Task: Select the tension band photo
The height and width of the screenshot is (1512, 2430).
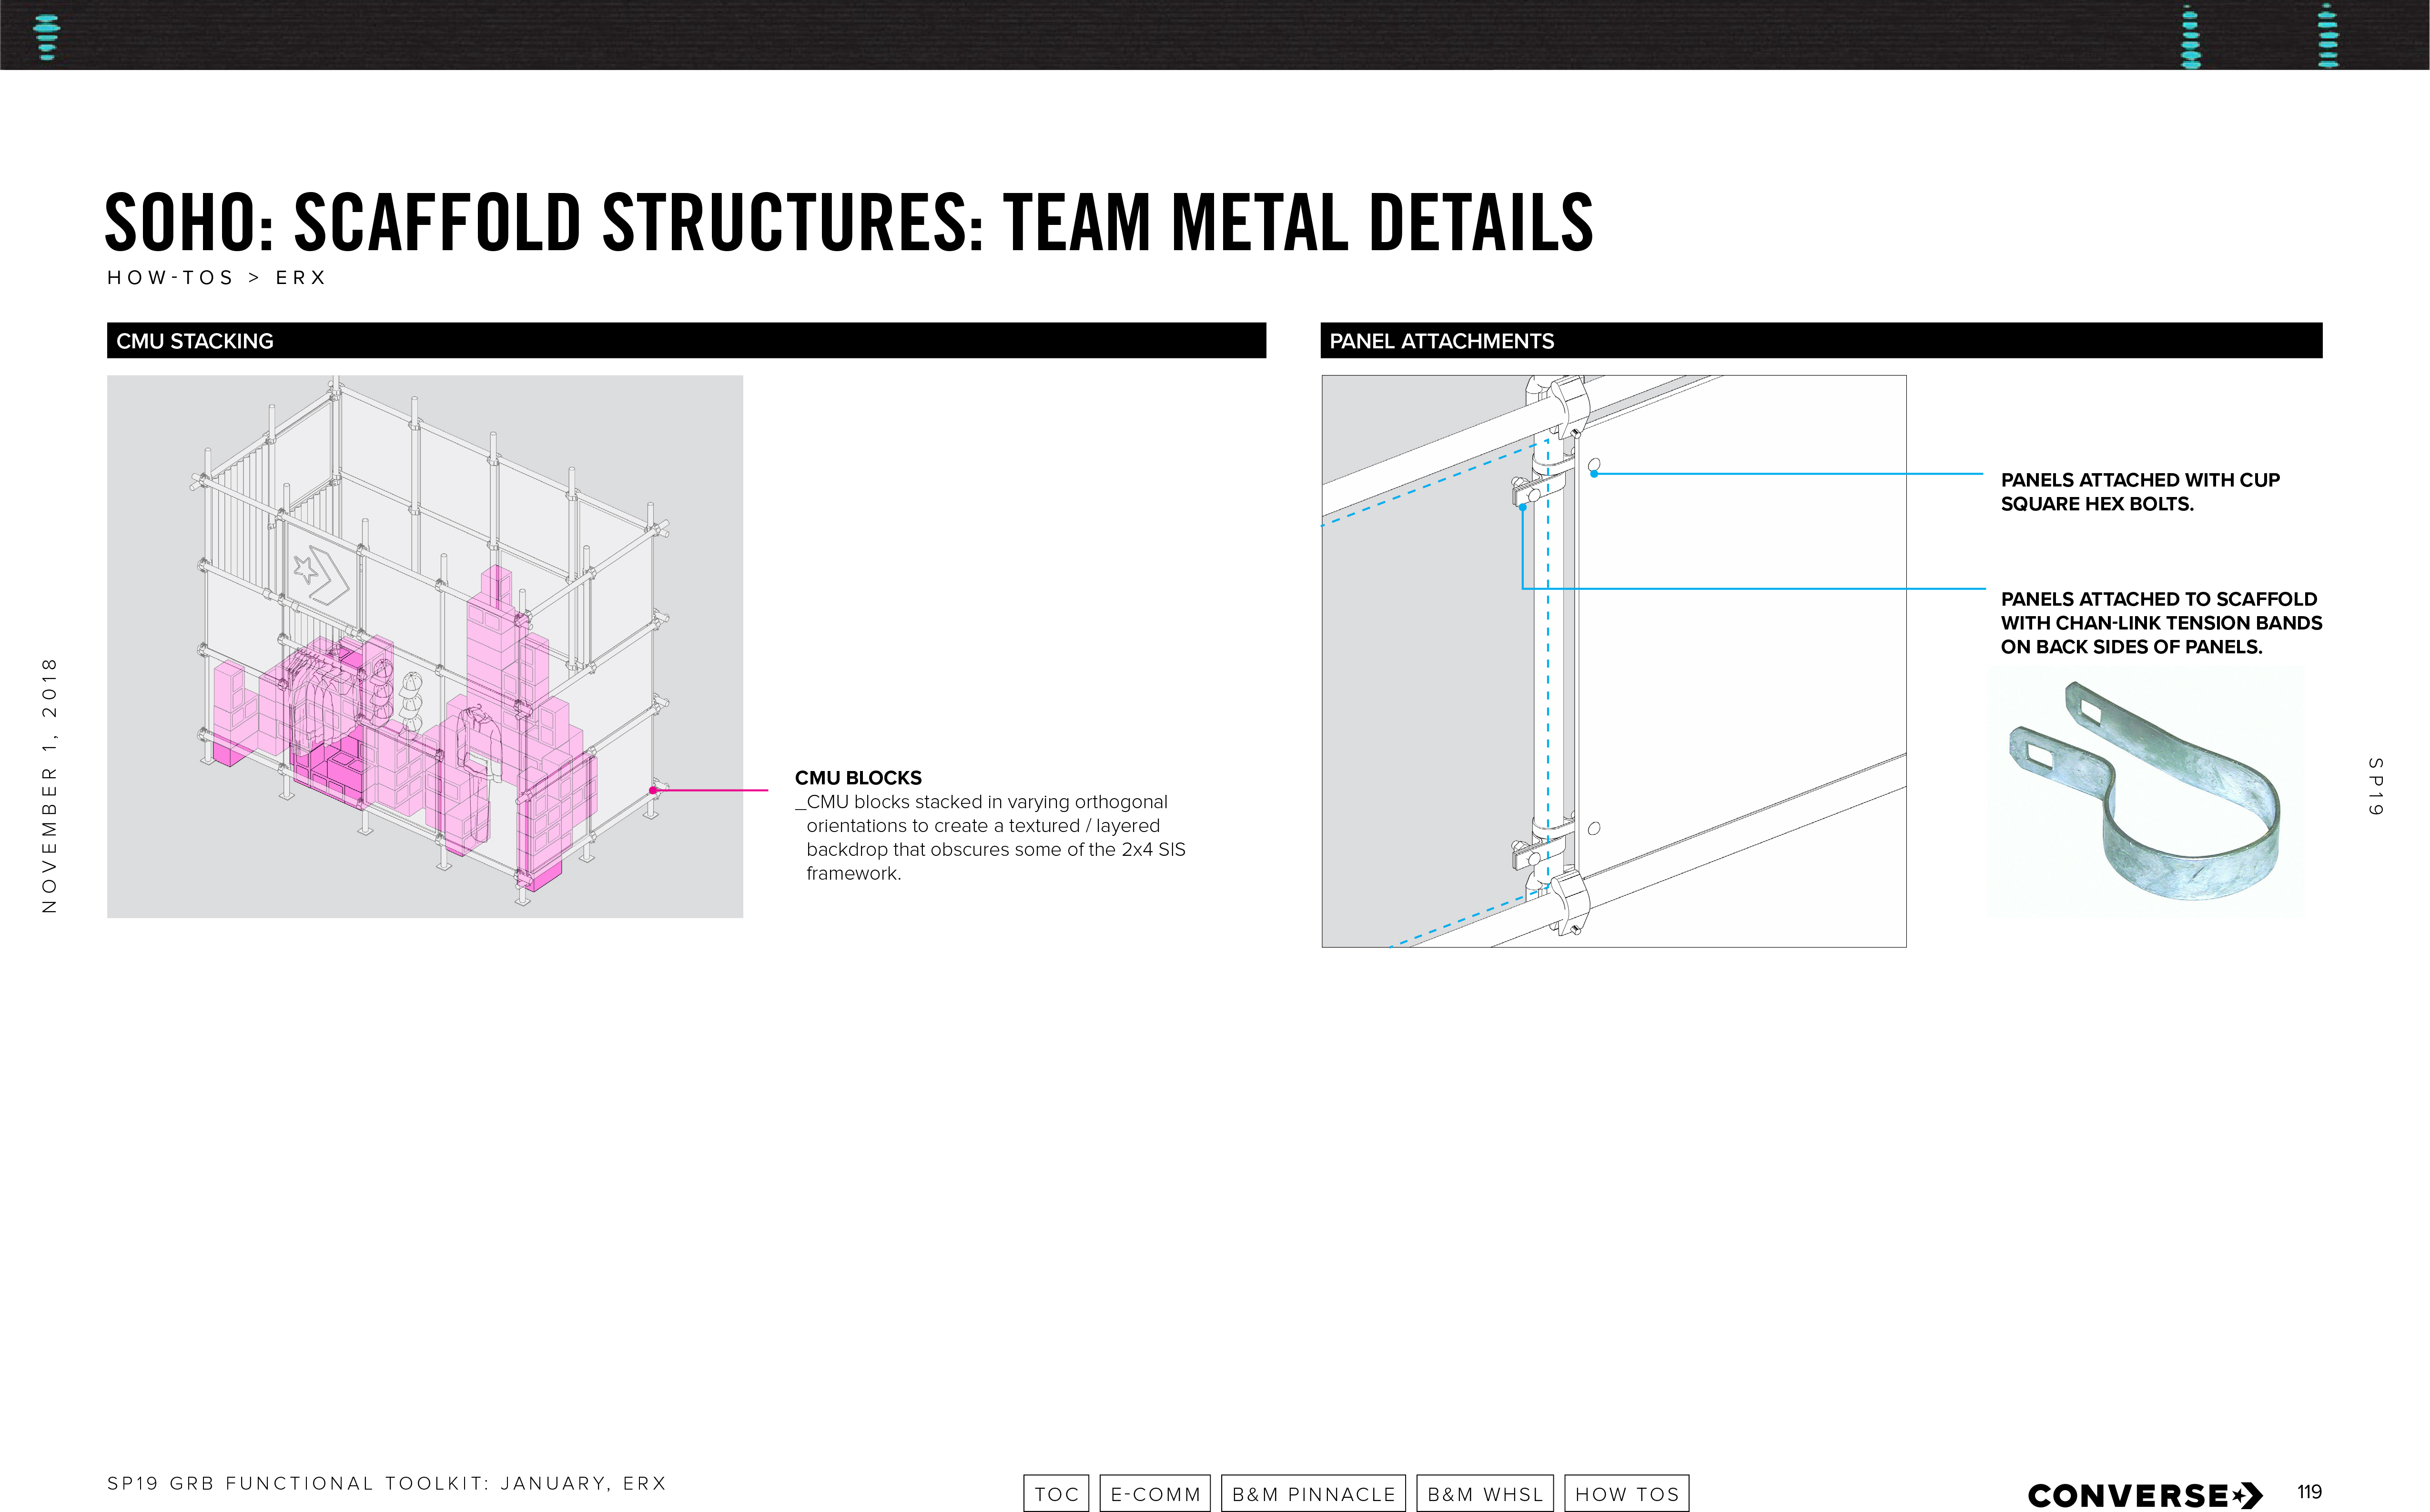Action: pos(2146,792)
